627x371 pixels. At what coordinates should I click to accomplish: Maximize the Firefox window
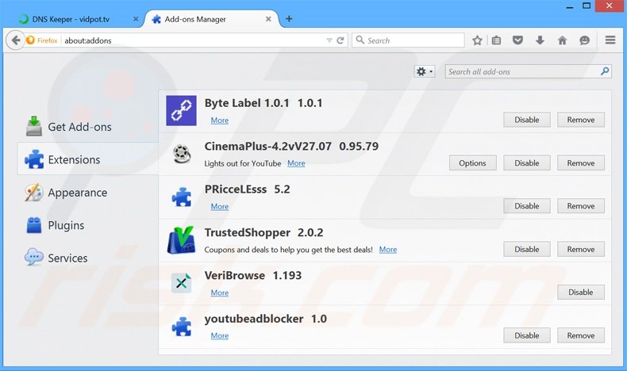click(x=587, y=6)
